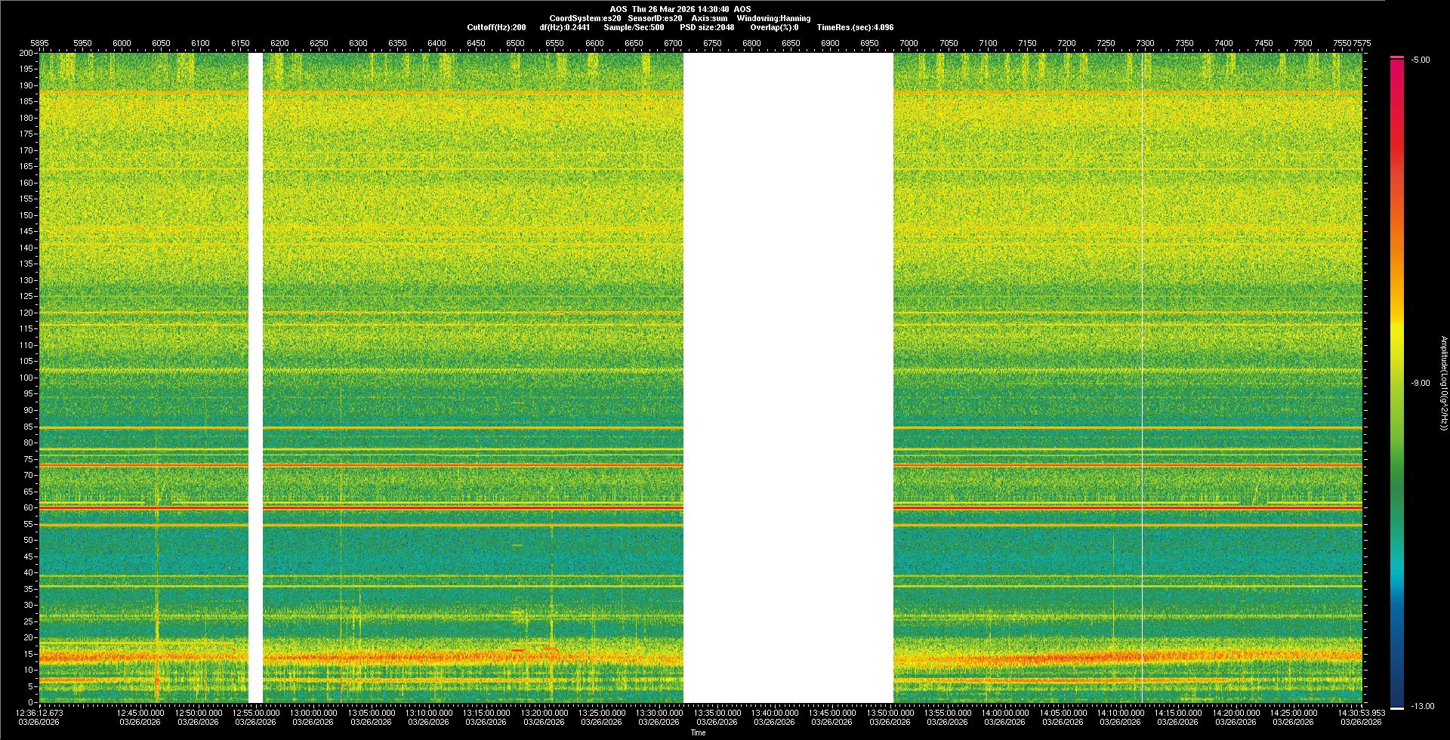Viewport: 1450px width, 740px height.
Task: Click the -5.00 color scale maximum label
Action: click(x=1420, y=60)
